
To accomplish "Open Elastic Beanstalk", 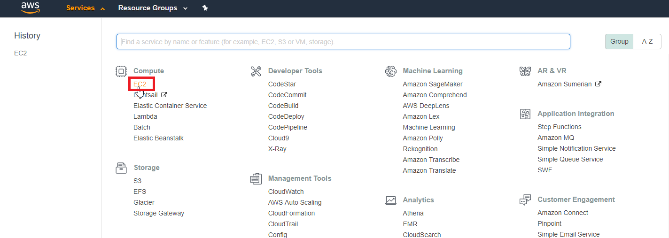I will coord(158,138).
